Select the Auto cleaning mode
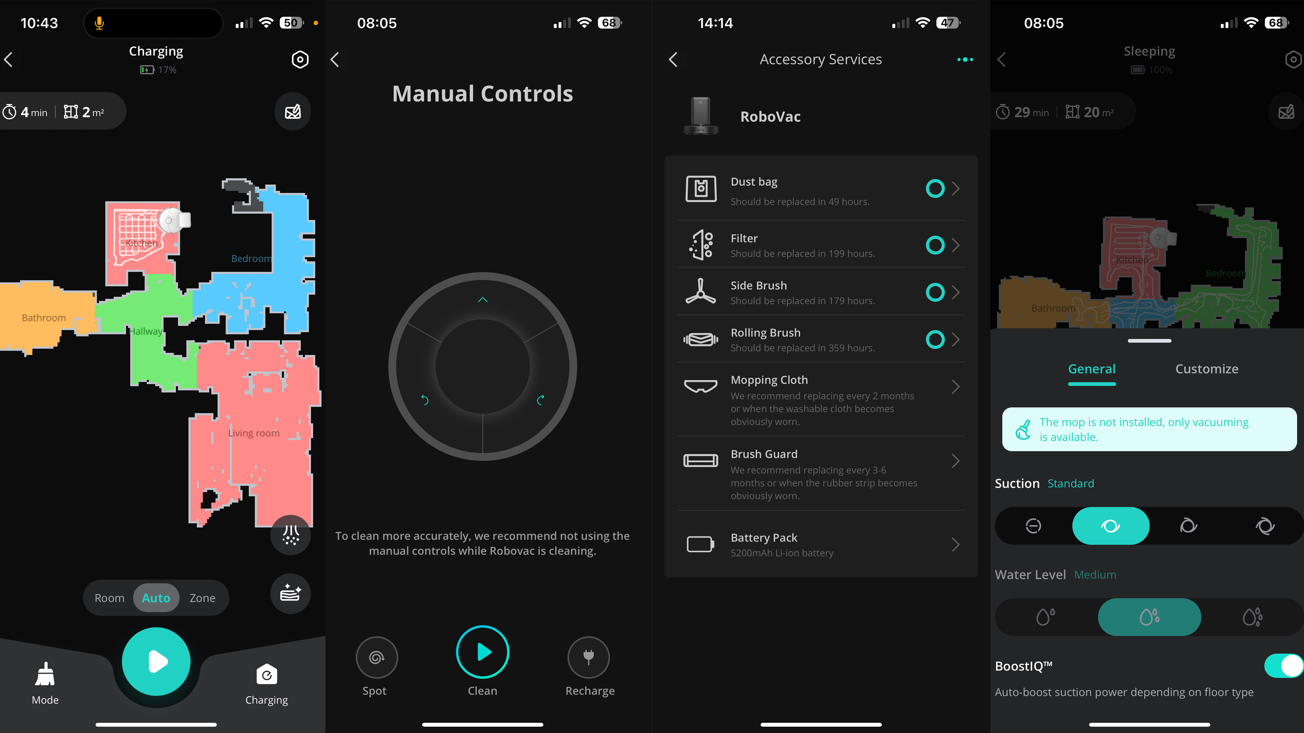Image resolution: width=1304 pixels, height=733 pixels. click(156, 598)
